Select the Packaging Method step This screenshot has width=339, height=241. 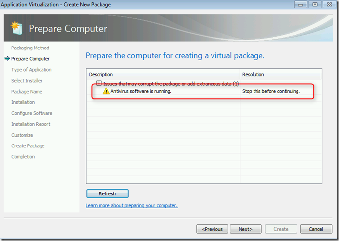click(x=30, y=48)
